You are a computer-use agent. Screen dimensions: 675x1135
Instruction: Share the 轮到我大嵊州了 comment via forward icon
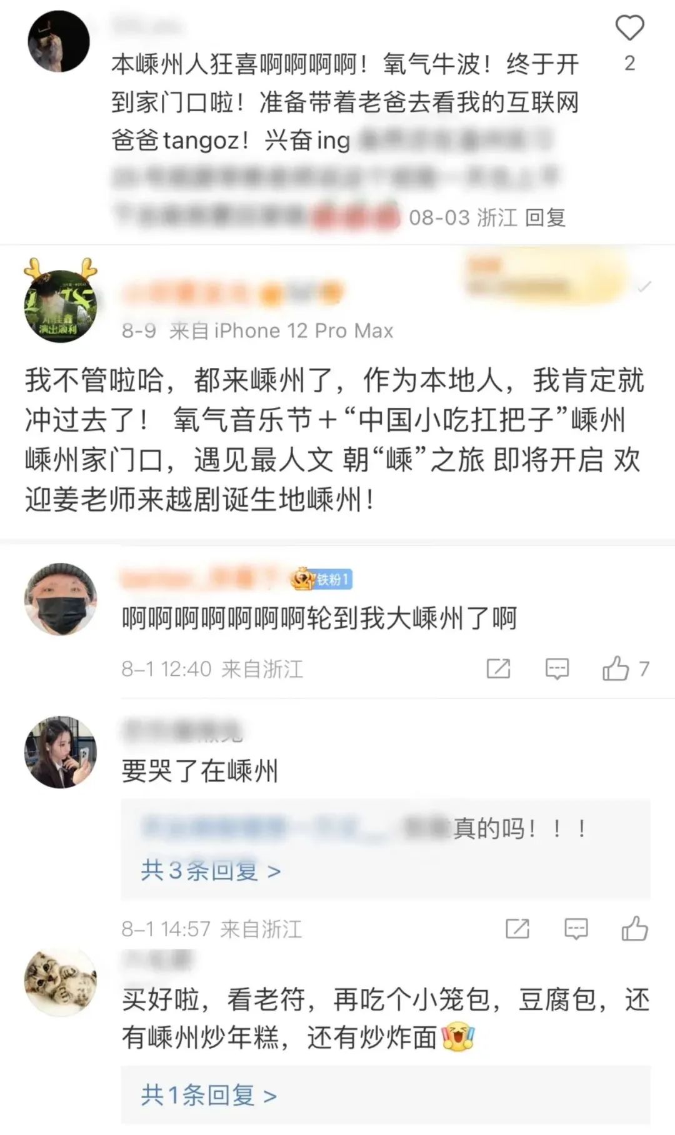pos(498,669)
